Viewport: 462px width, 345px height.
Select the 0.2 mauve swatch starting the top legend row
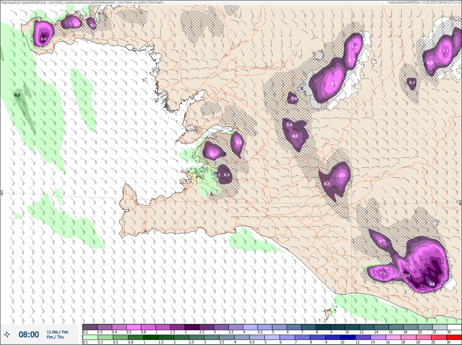click(x=90, y=327)
